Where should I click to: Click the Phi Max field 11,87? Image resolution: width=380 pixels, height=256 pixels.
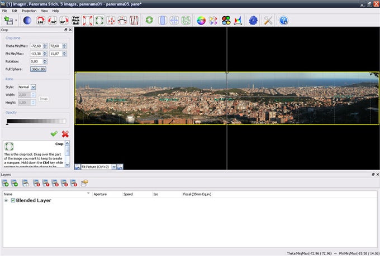tap(56, 54)
